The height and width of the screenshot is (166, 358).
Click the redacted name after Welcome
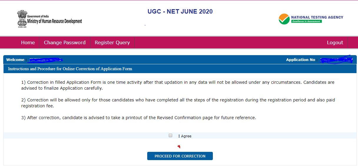tap(46, 60)
